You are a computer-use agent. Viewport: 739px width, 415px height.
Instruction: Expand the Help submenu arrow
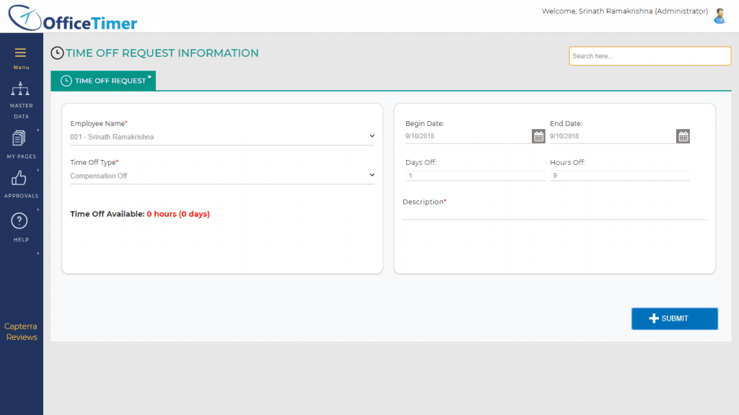(38, 254)
